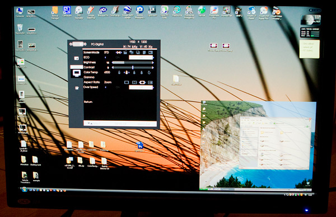Increase Contrast with right arrow
Image resolution: width=336 pixels, height=217 pixels.
click(153, 68)
